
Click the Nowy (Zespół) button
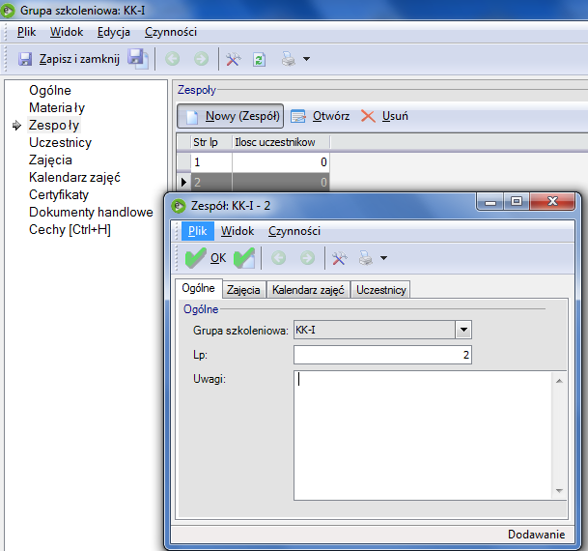(230, 116)
